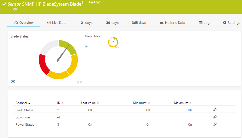Click the flag icon beside the sensor name
Screen dimensions: 242x138
point(84,2)
